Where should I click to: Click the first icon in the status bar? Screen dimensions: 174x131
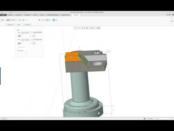coord(1,119)
